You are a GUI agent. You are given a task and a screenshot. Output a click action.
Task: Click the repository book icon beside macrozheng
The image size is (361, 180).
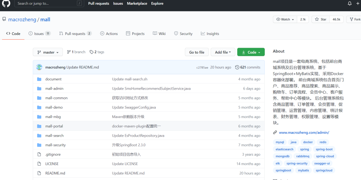pyautogui.click(x=4, y=19)
